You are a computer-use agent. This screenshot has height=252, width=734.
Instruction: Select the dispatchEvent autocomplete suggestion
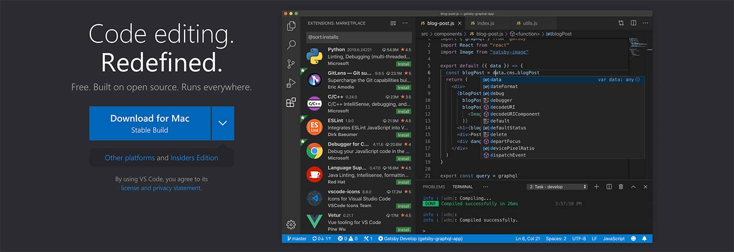(x=563, y=155)
